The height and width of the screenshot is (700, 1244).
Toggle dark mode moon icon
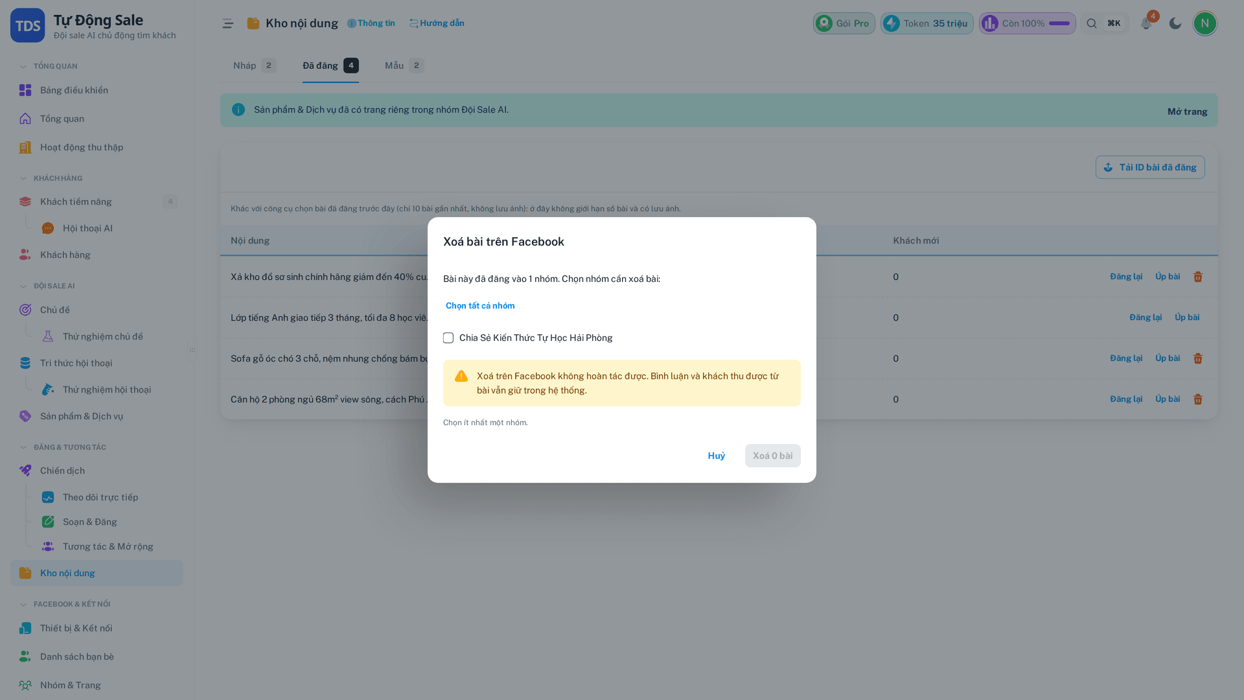tap(1175, 23)
